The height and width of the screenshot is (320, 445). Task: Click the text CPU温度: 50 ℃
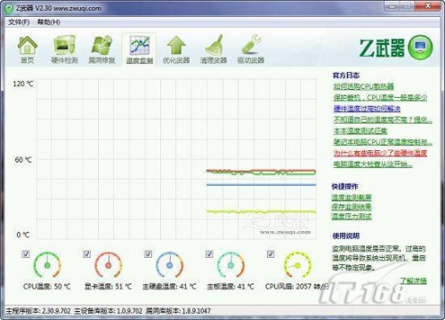pos(47,286)
